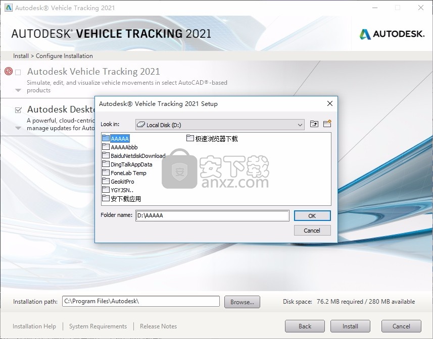Click the Autodesk app icon in title bar
Viewport: 433px width, 339px height.
(8, 8)
